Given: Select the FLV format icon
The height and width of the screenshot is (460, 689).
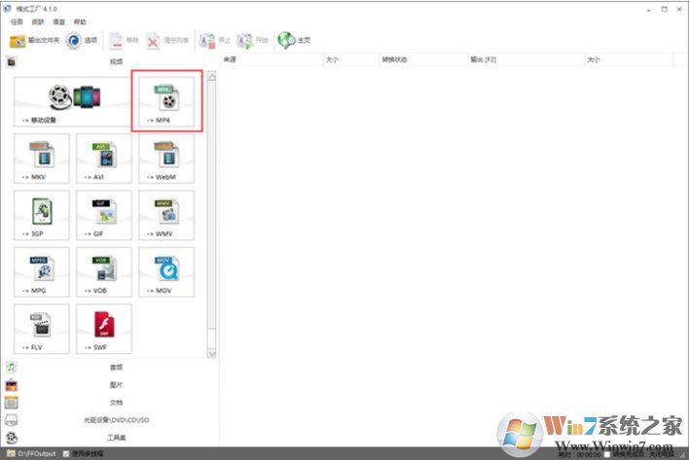Looking at the screenshot, I should 42,328.
